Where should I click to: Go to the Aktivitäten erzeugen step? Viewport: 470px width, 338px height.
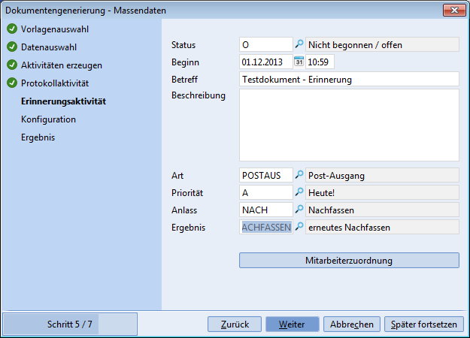[x=62, y=65]
